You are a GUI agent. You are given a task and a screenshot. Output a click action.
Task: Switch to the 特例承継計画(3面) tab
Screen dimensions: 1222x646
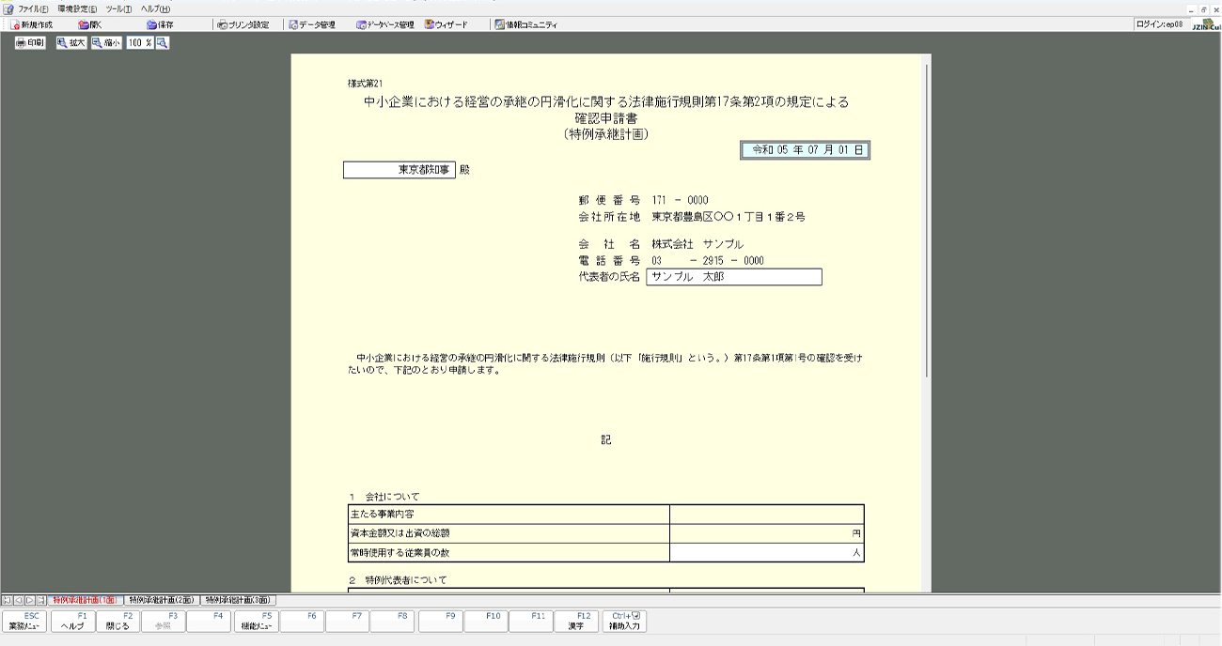[x=238, y=599]
